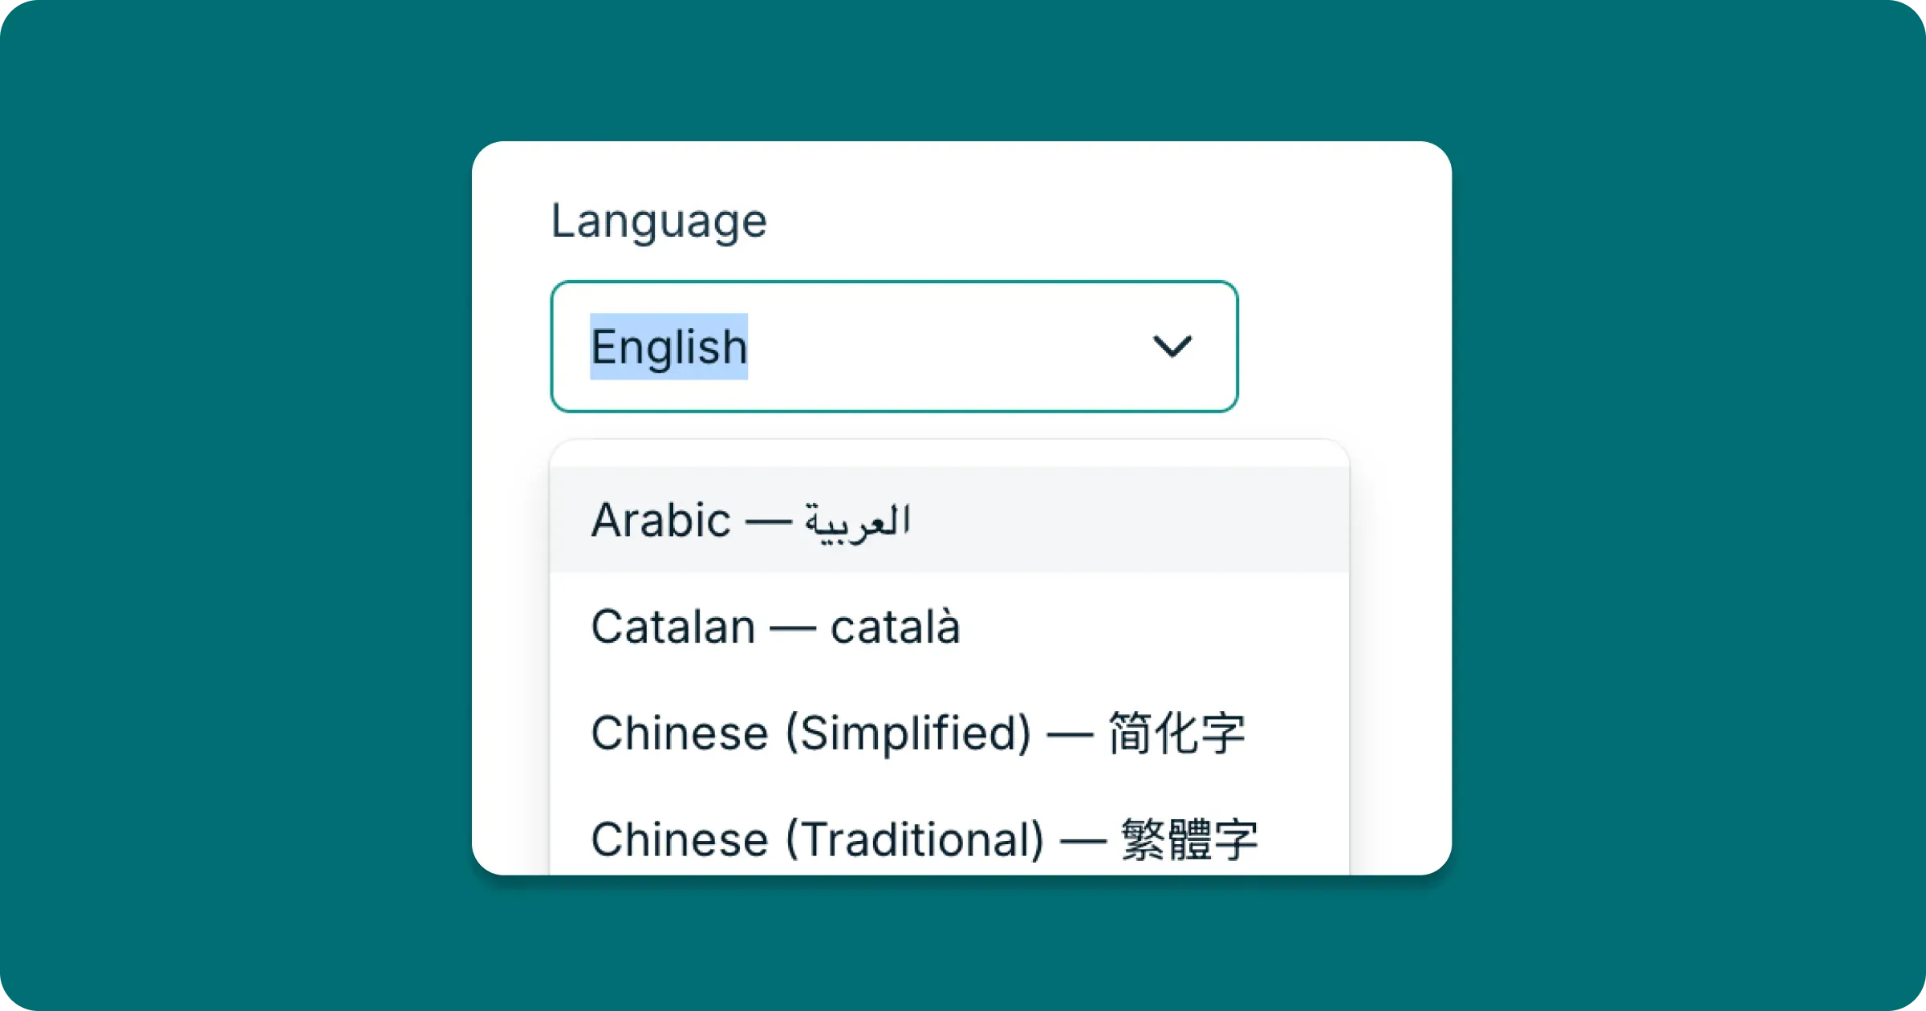The width and height of the screenshot is (1926, 1011).
Task: Select the Arabic language option
Action: [x=947, y=520]
